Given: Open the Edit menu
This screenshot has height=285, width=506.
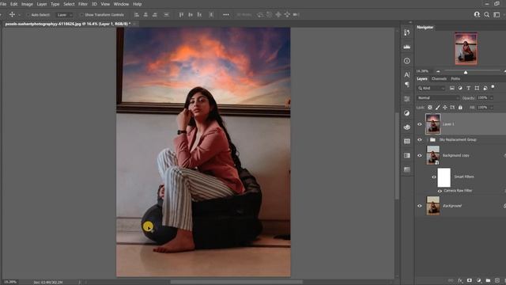Looking at the screenshot, I should tap(13, 4).
